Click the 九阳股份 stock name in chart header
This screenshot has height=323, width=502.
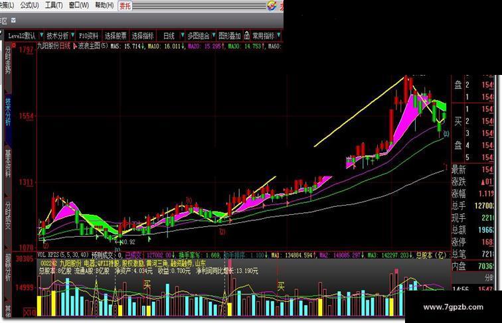(x=48, y=46)
